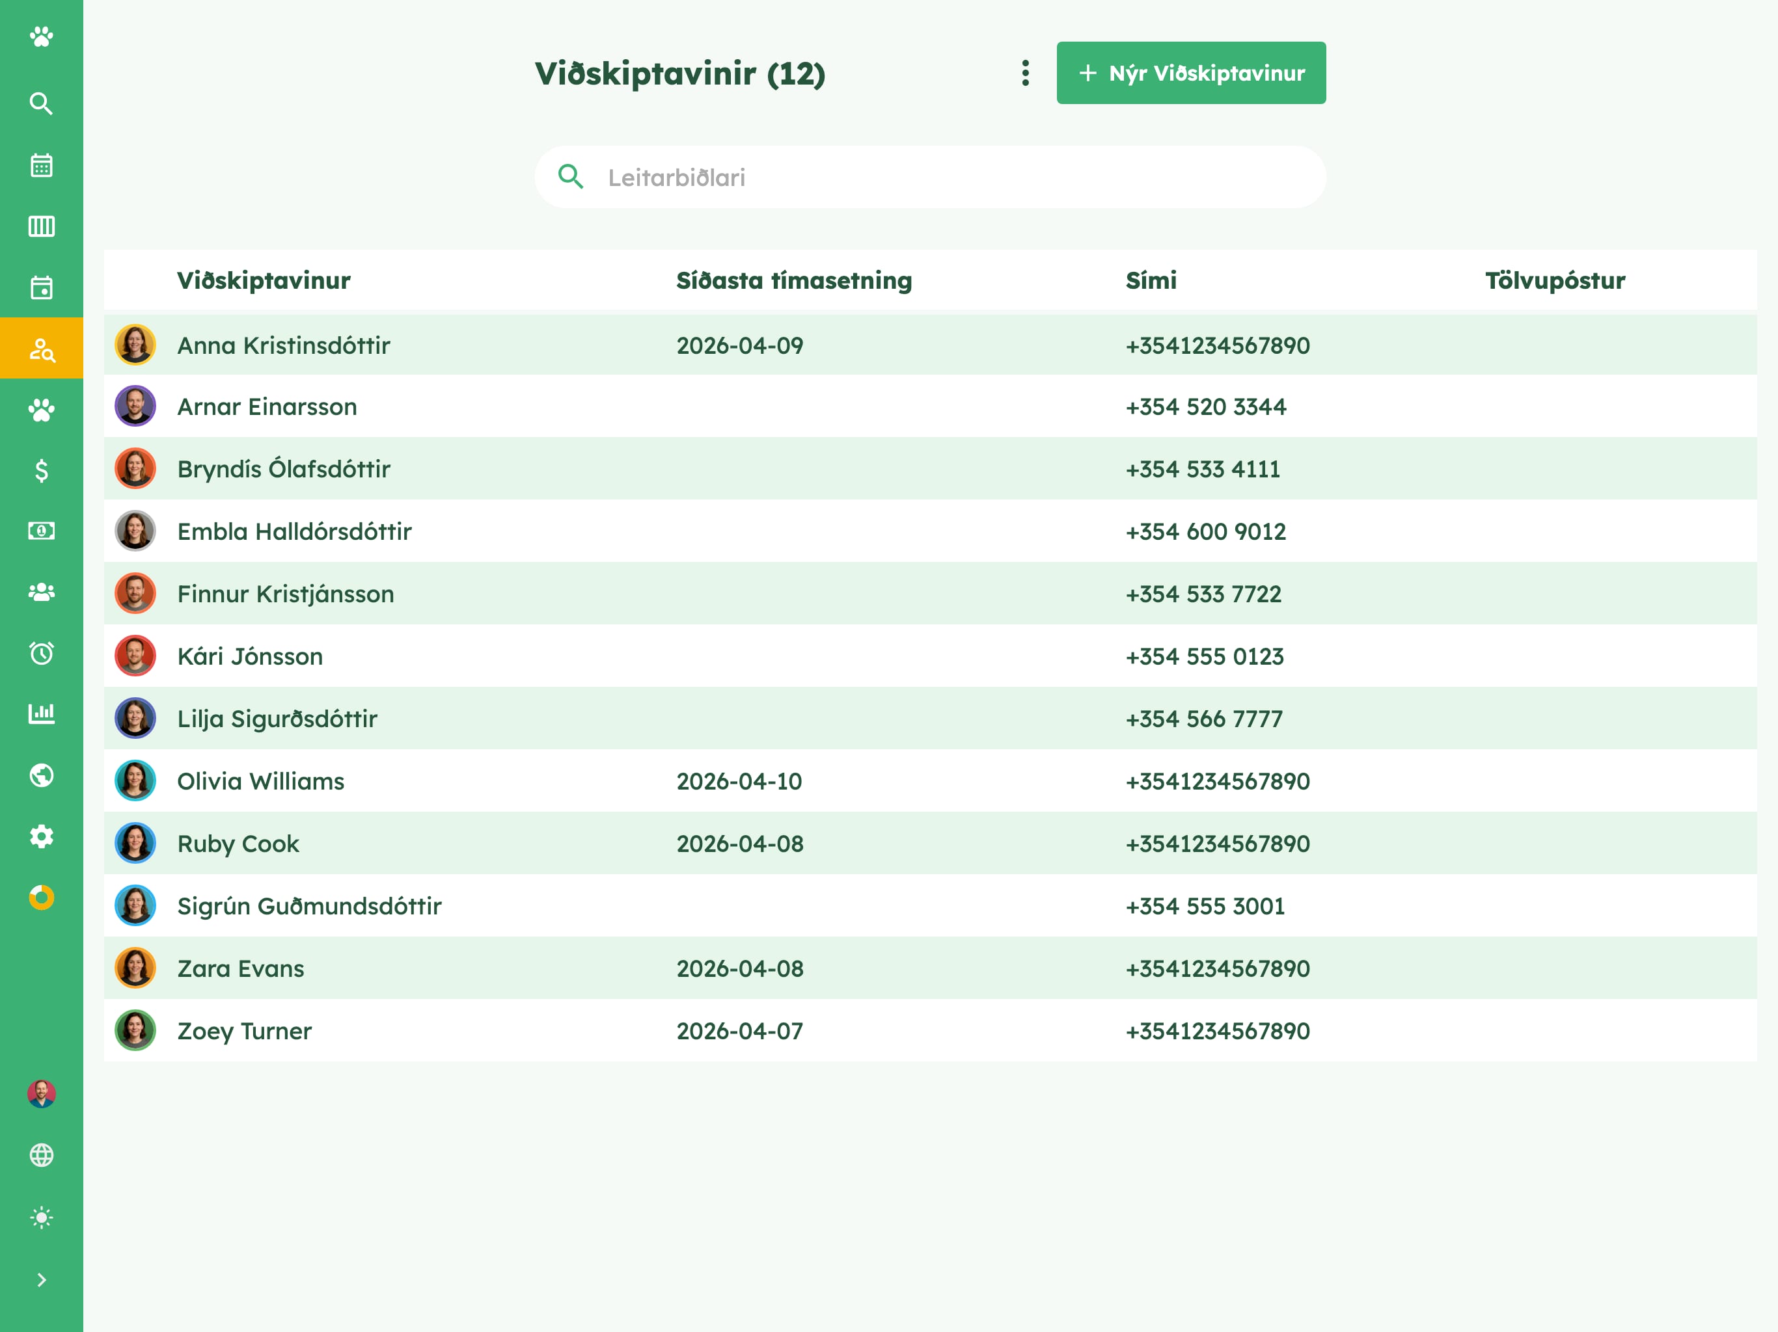Open the dollar sign billing icon
Viewport: 1778px width, 1332px height.
41,470
